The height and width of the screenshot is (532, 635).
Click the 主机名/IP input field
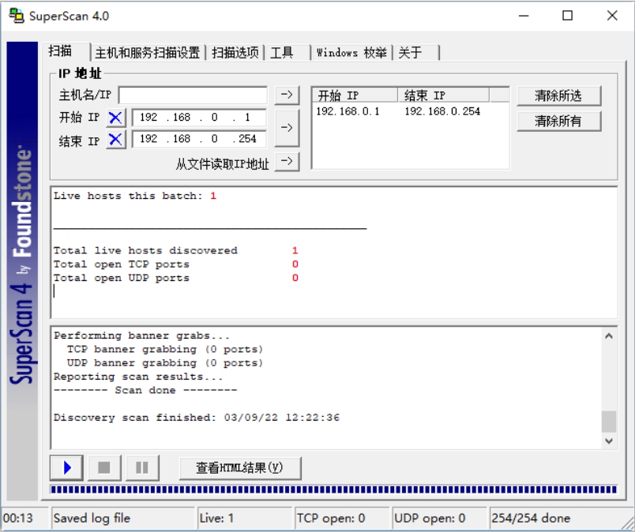(x=193, y=95)
